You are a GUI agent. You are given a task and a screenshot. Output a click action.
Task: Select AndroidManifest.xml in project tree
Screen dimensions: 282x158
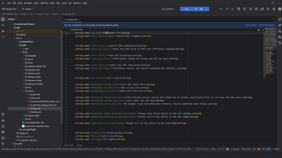pos(33,123)
